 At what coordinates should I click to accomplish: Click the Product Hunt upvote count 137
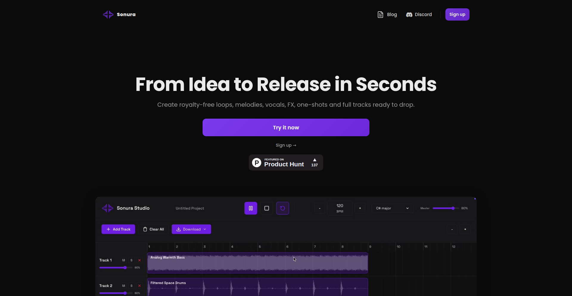click(x=315, y=165)
